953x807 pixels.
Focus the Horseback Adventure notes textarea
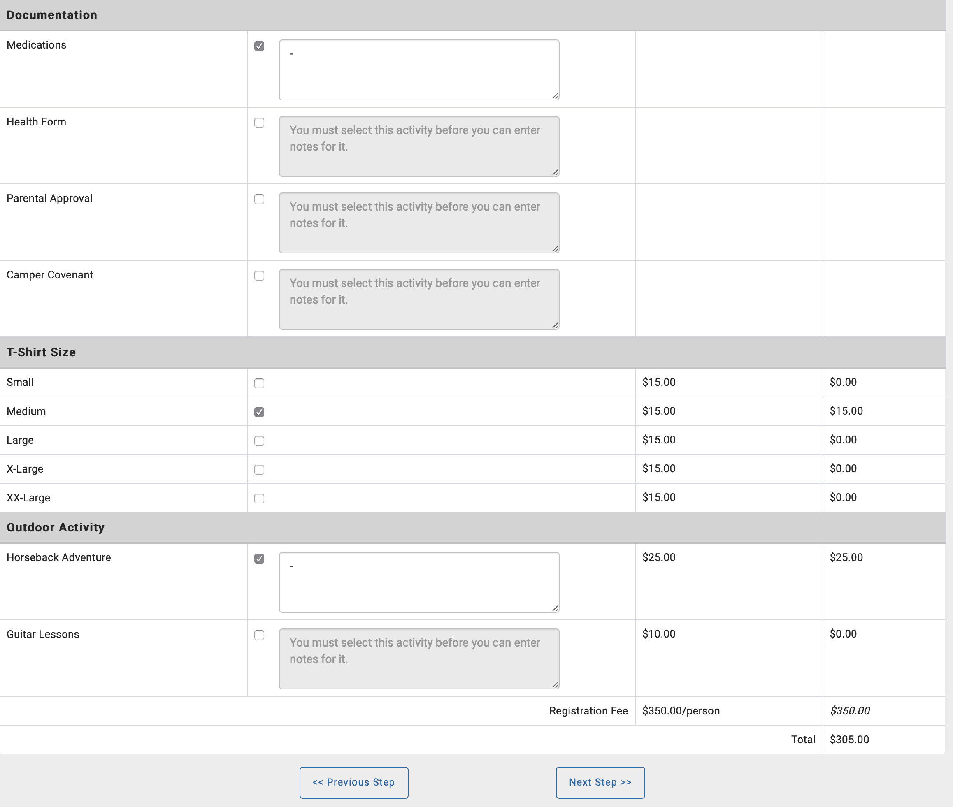[x=419, y=582]
